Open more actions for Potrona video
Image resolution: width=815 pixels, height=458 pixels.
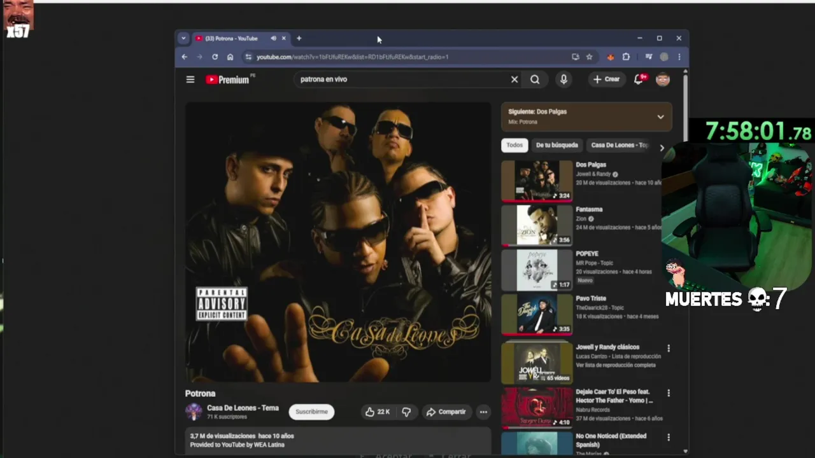(483, 412)
